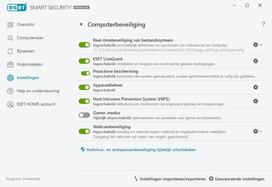Turn off the Webcambeveiliging toggle
The image size is (272, 187).
[x=84, y=131]
